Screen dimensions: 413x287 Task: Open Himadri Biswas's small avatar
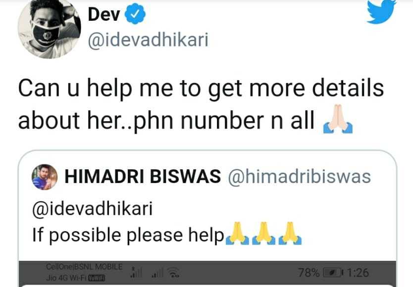click(x=45, y=177)
